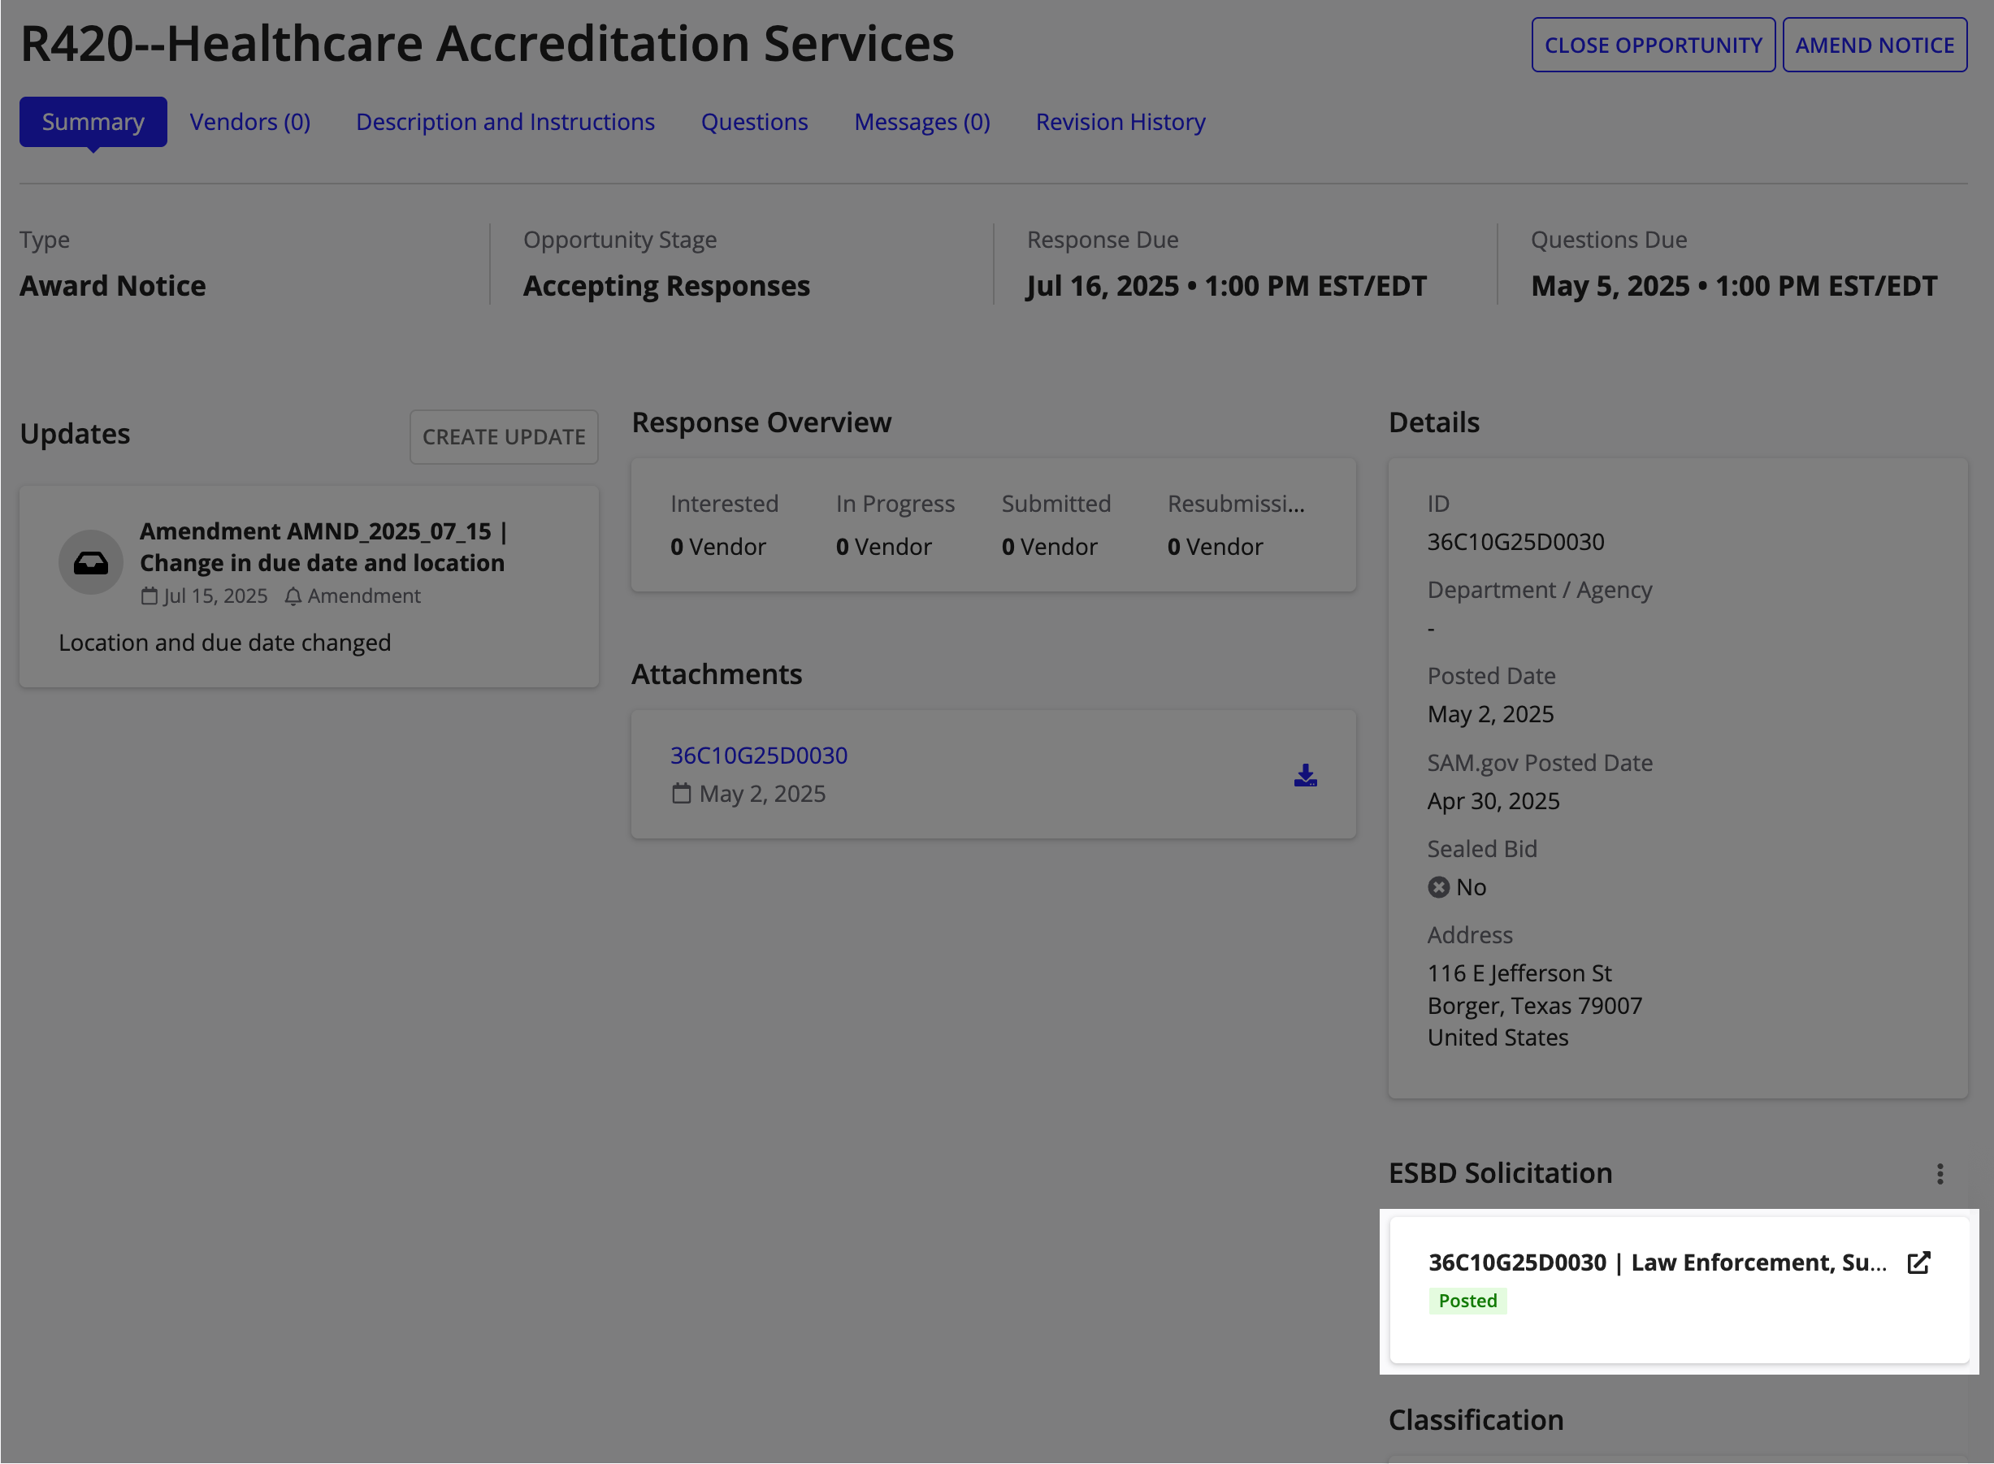The height and width of the screenshot is (1464, 1994).
Task: Open ESBD solicitation external link icon
Action: pos(1918,1263)
